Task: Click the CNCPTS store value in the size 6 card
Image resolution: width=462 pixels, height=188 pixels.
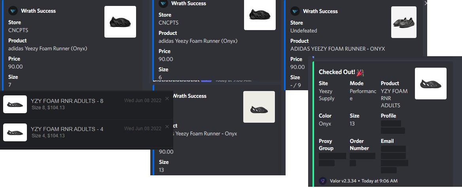Action: tap(169, 23)
